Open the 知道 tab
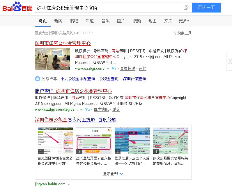This screenshot has height=192, width=232. 90,21
